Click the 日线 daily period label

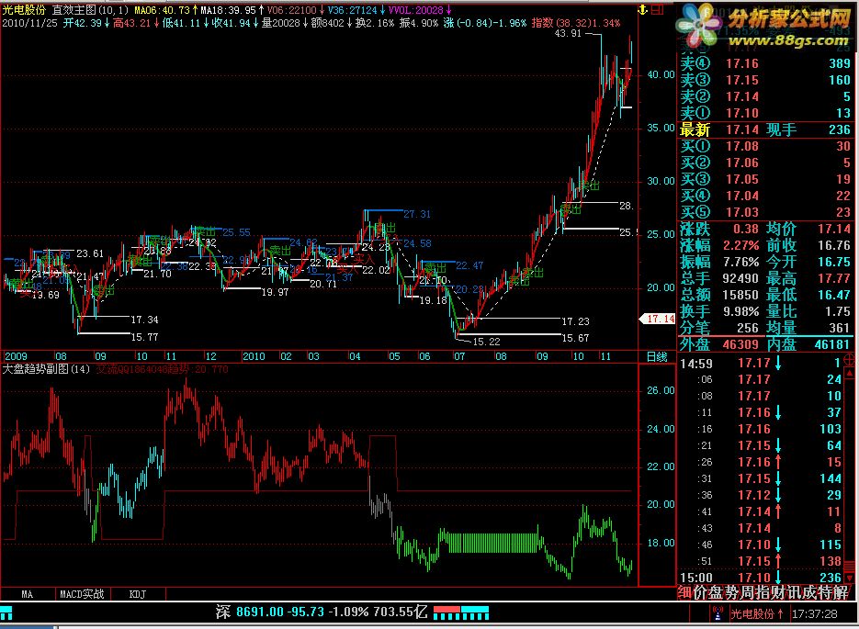coord(657,357)
